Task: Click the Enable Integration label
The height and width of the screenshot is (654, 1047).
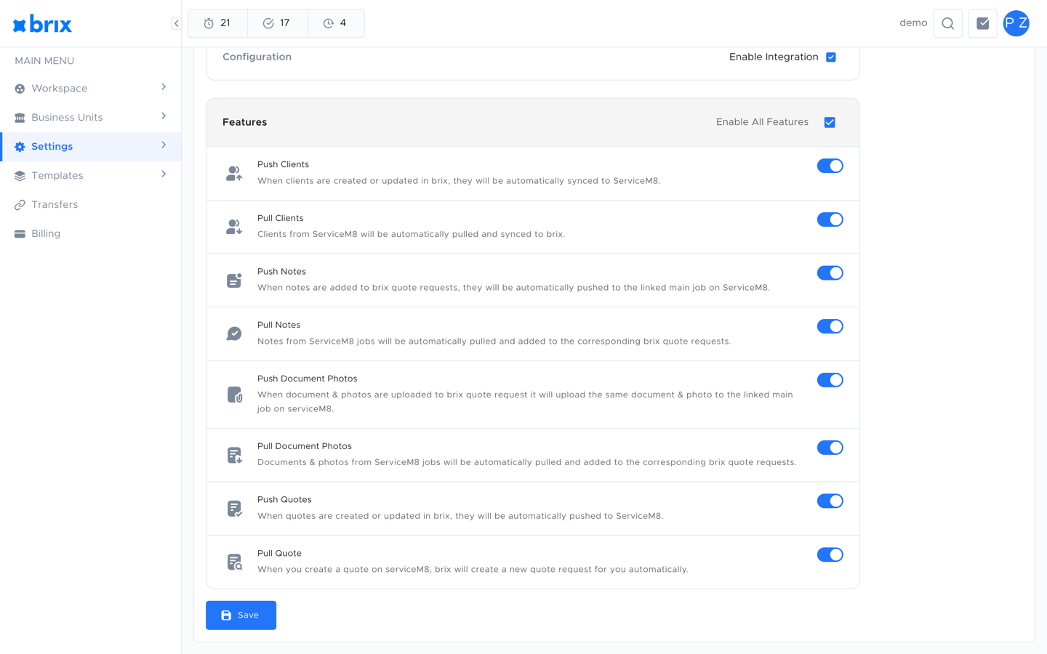Action: 774,57
